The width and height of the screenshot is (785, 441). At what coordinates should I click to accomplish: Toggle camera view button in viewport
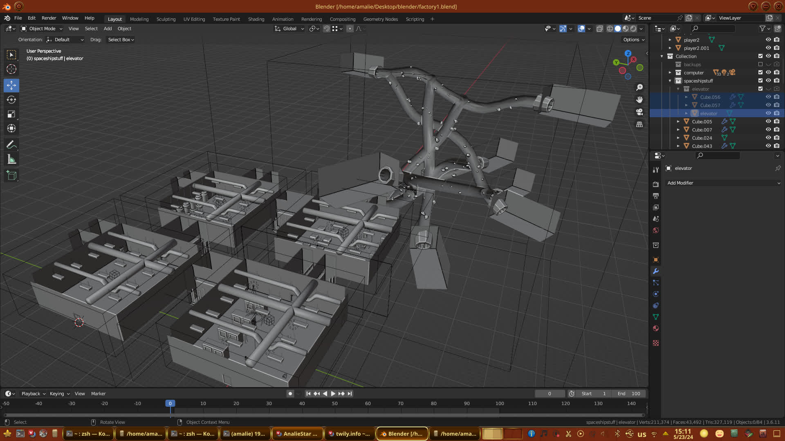639,112
